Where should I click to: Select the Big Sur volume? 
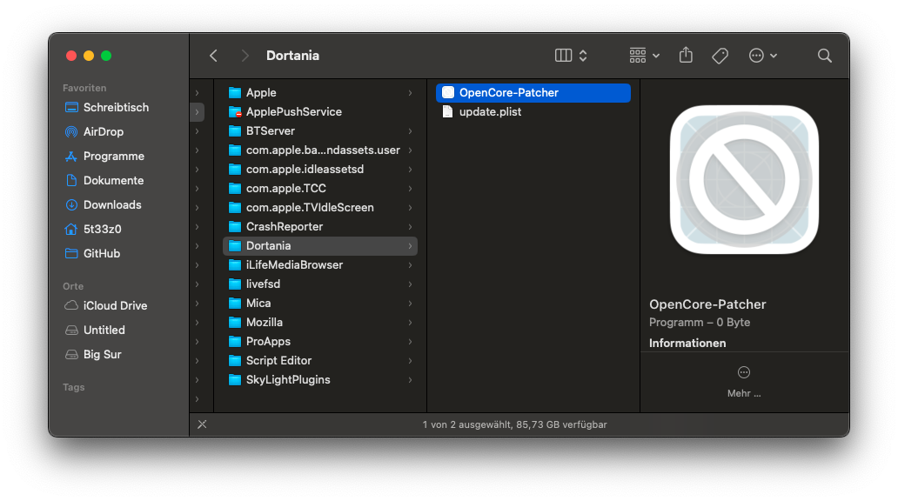(x=102, y=354)
